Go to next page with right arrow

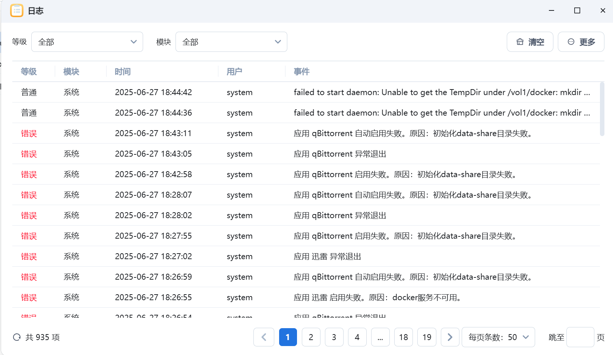pos(450,337)
